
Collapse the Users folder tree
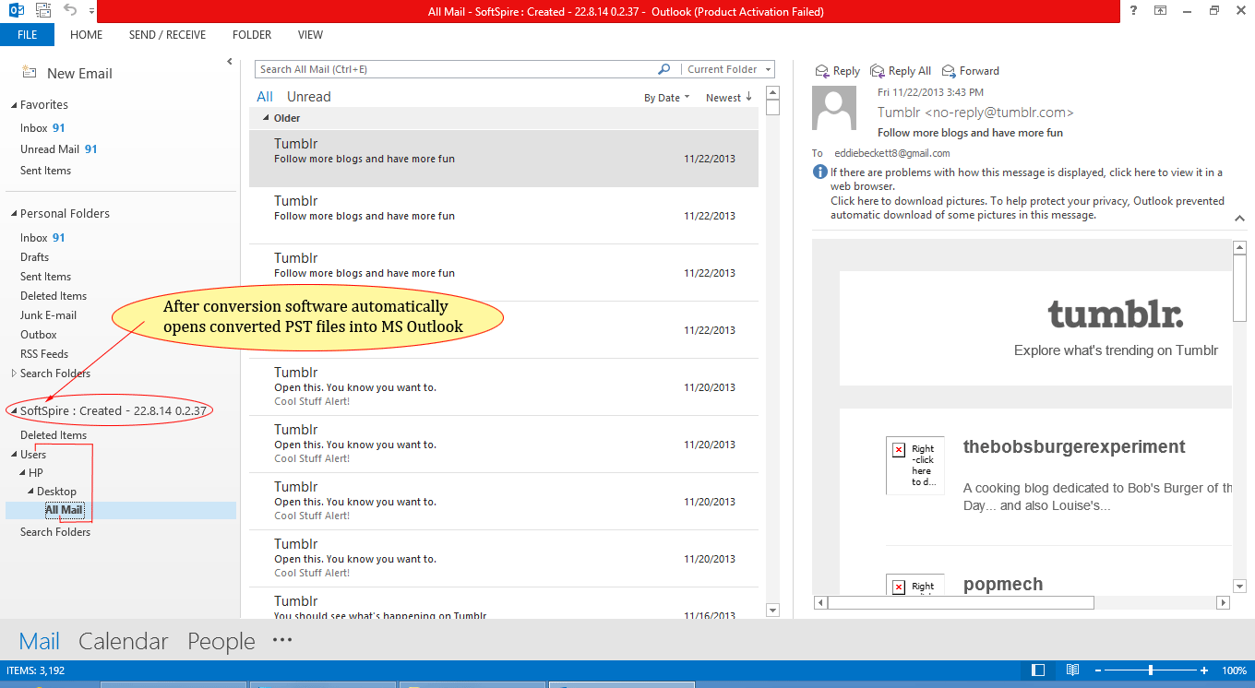[x=14, y=455]
